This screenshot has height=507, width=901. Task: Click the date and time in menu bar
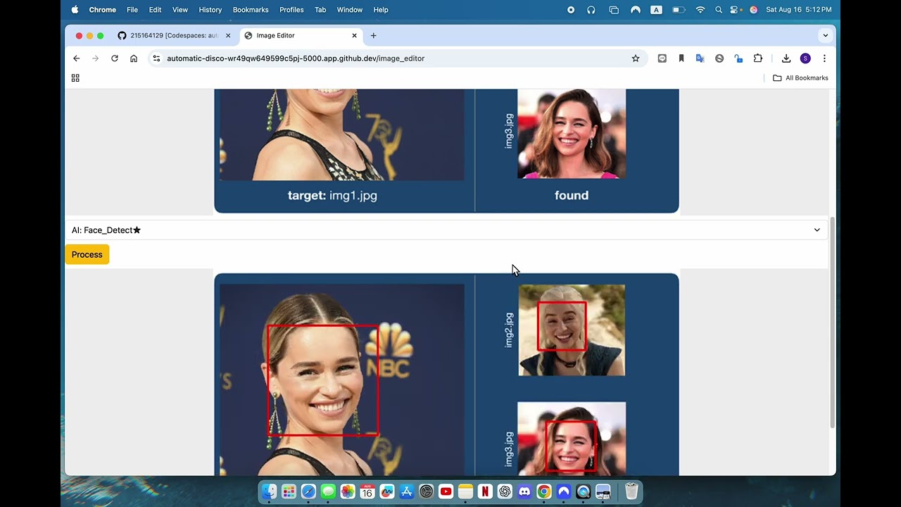click(x=799, y=10)
